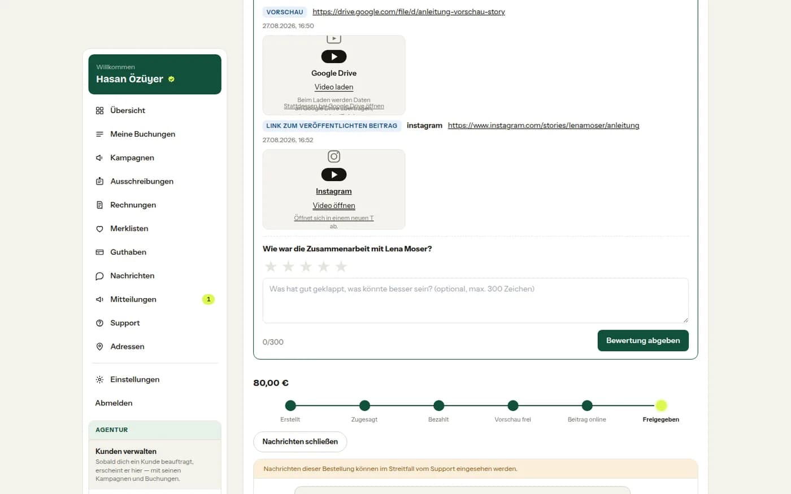Viewport: 791px width, 494px height.
Task: Click the Nachrichten speech bubble icon
Action: tap(99, 276)
